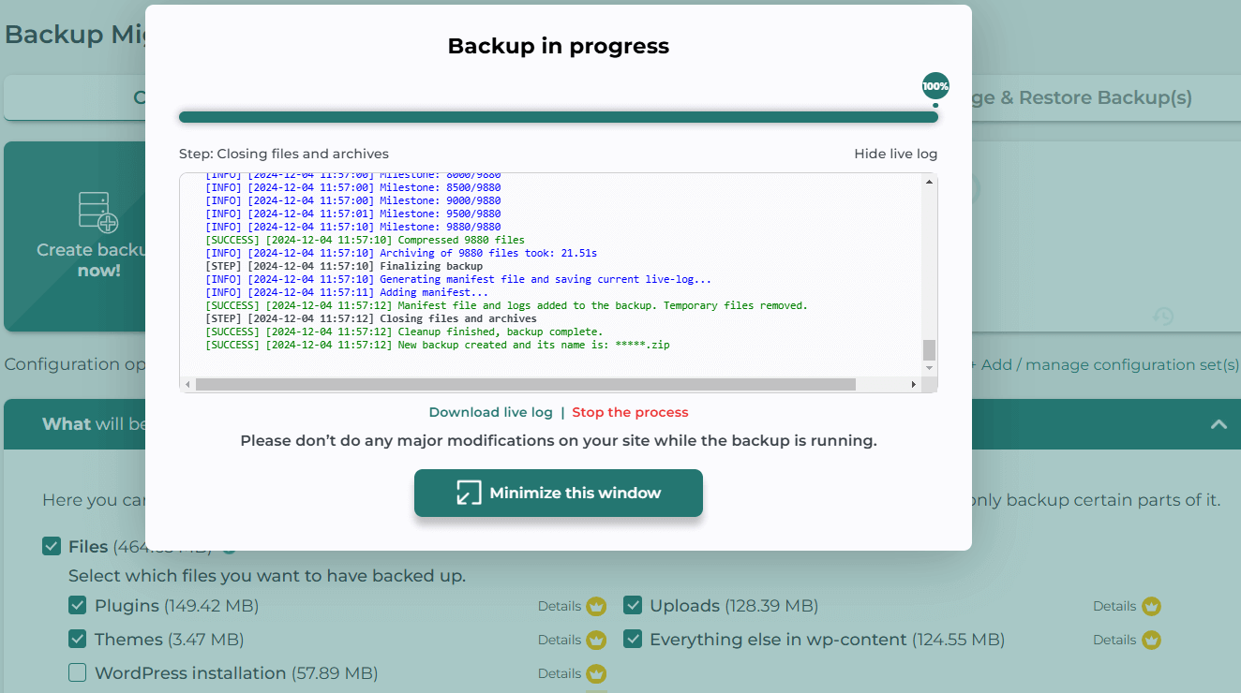1241x693 pixels.
Task: Open Add / manage configuration set(s)
Action: 1103,364
